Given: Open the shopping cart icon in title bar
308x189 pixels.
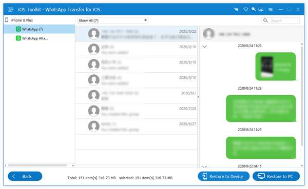Looking at the screenshot, I should pos(236,9).
